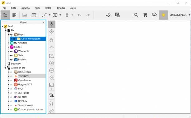Expand the Routes tree node

click(8, 47)
